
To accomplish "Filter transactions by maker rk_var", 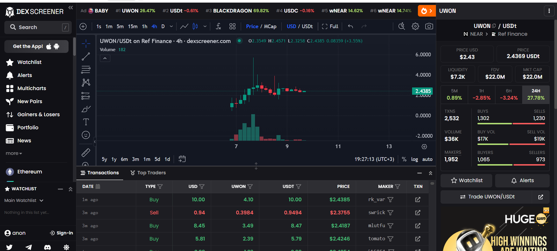I will (x=390, y=200).
